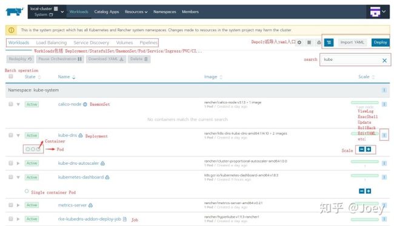Check the kubernetes-dashboard row checkbox
This screenshot has height=226, width=394.
(x=11, y=177)
